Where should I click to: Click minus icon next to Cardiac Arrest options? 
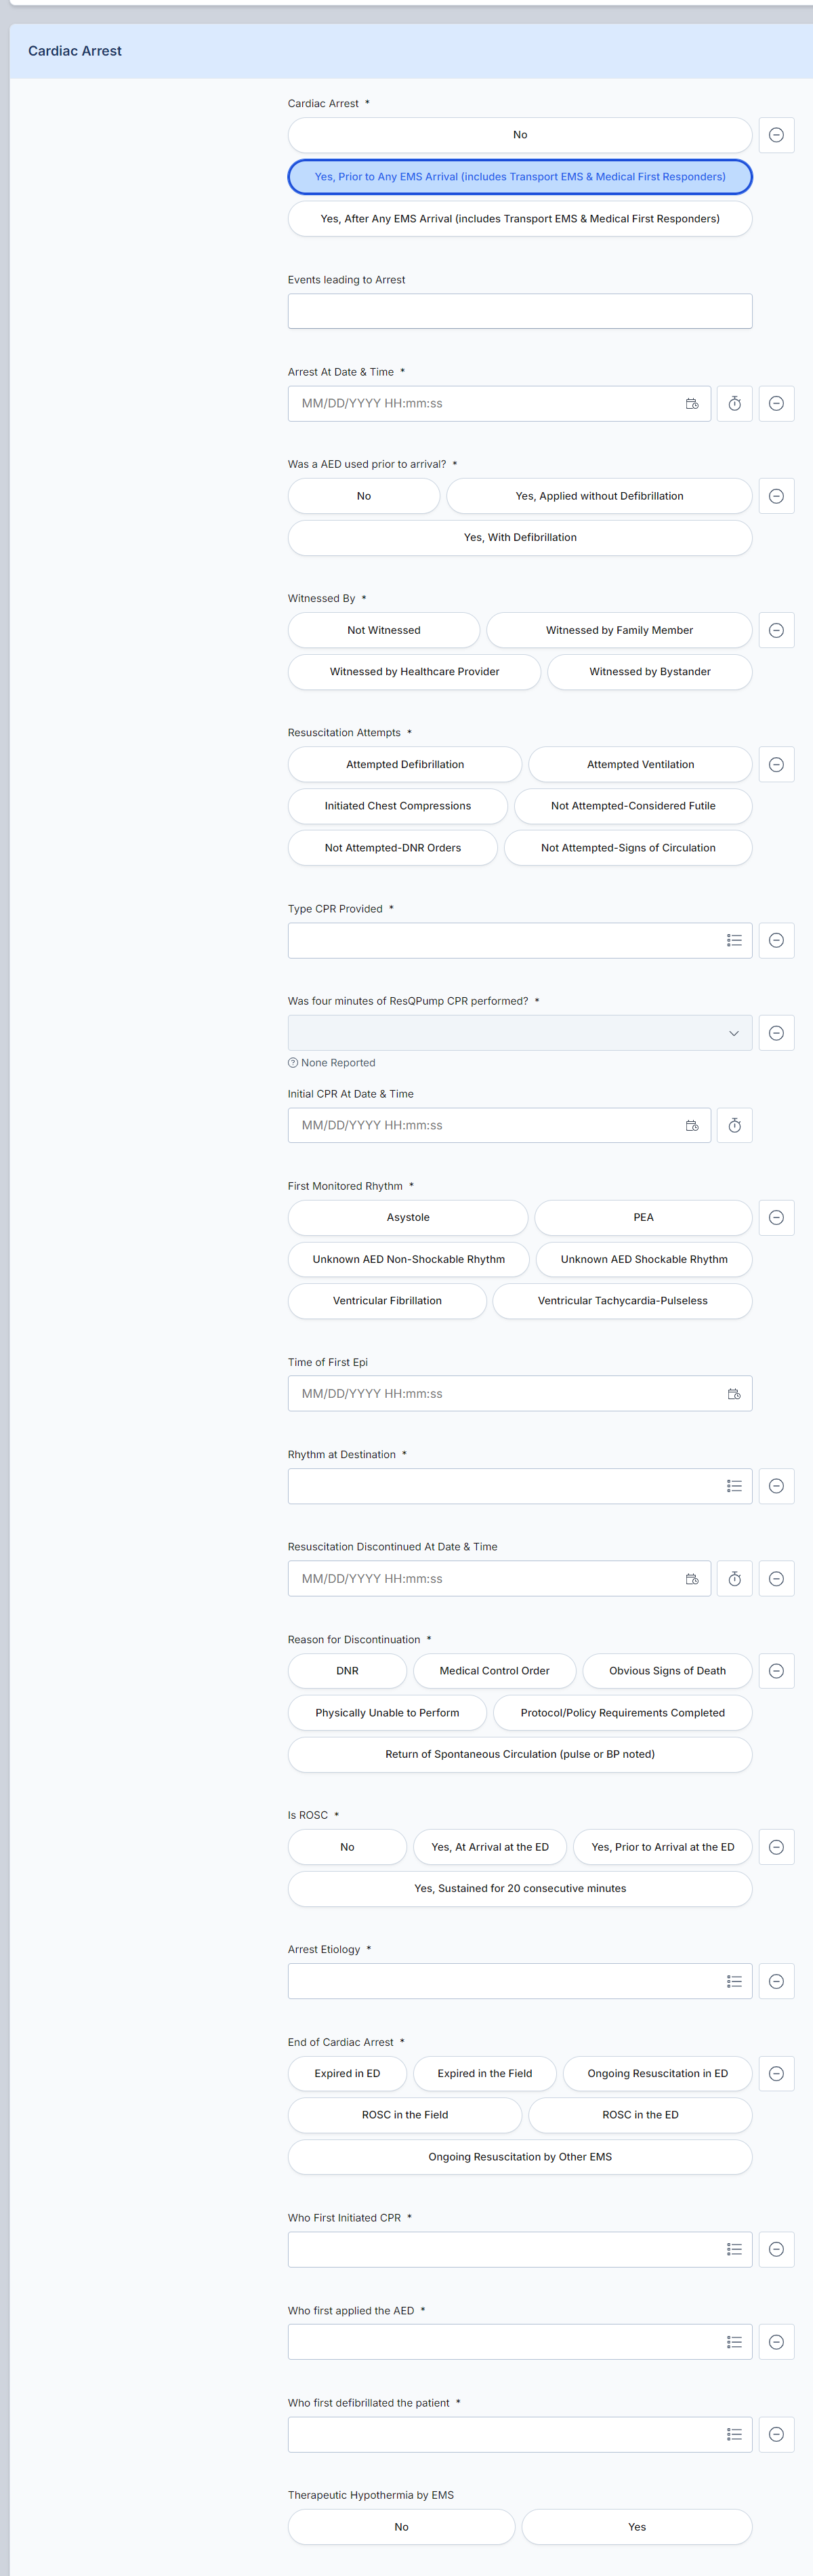pyautogui.click(x=776, y=135)
